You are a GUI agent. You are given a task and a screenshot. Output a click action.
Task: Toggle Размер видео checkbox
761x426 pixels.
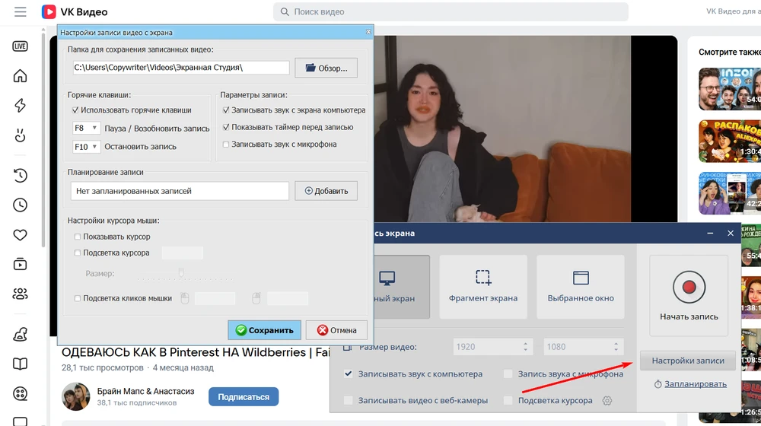(x=348, y=347)
